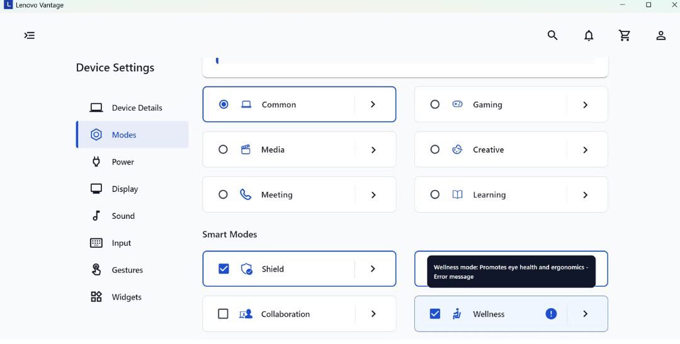Select the Media mode radio button

pos(223,150)
